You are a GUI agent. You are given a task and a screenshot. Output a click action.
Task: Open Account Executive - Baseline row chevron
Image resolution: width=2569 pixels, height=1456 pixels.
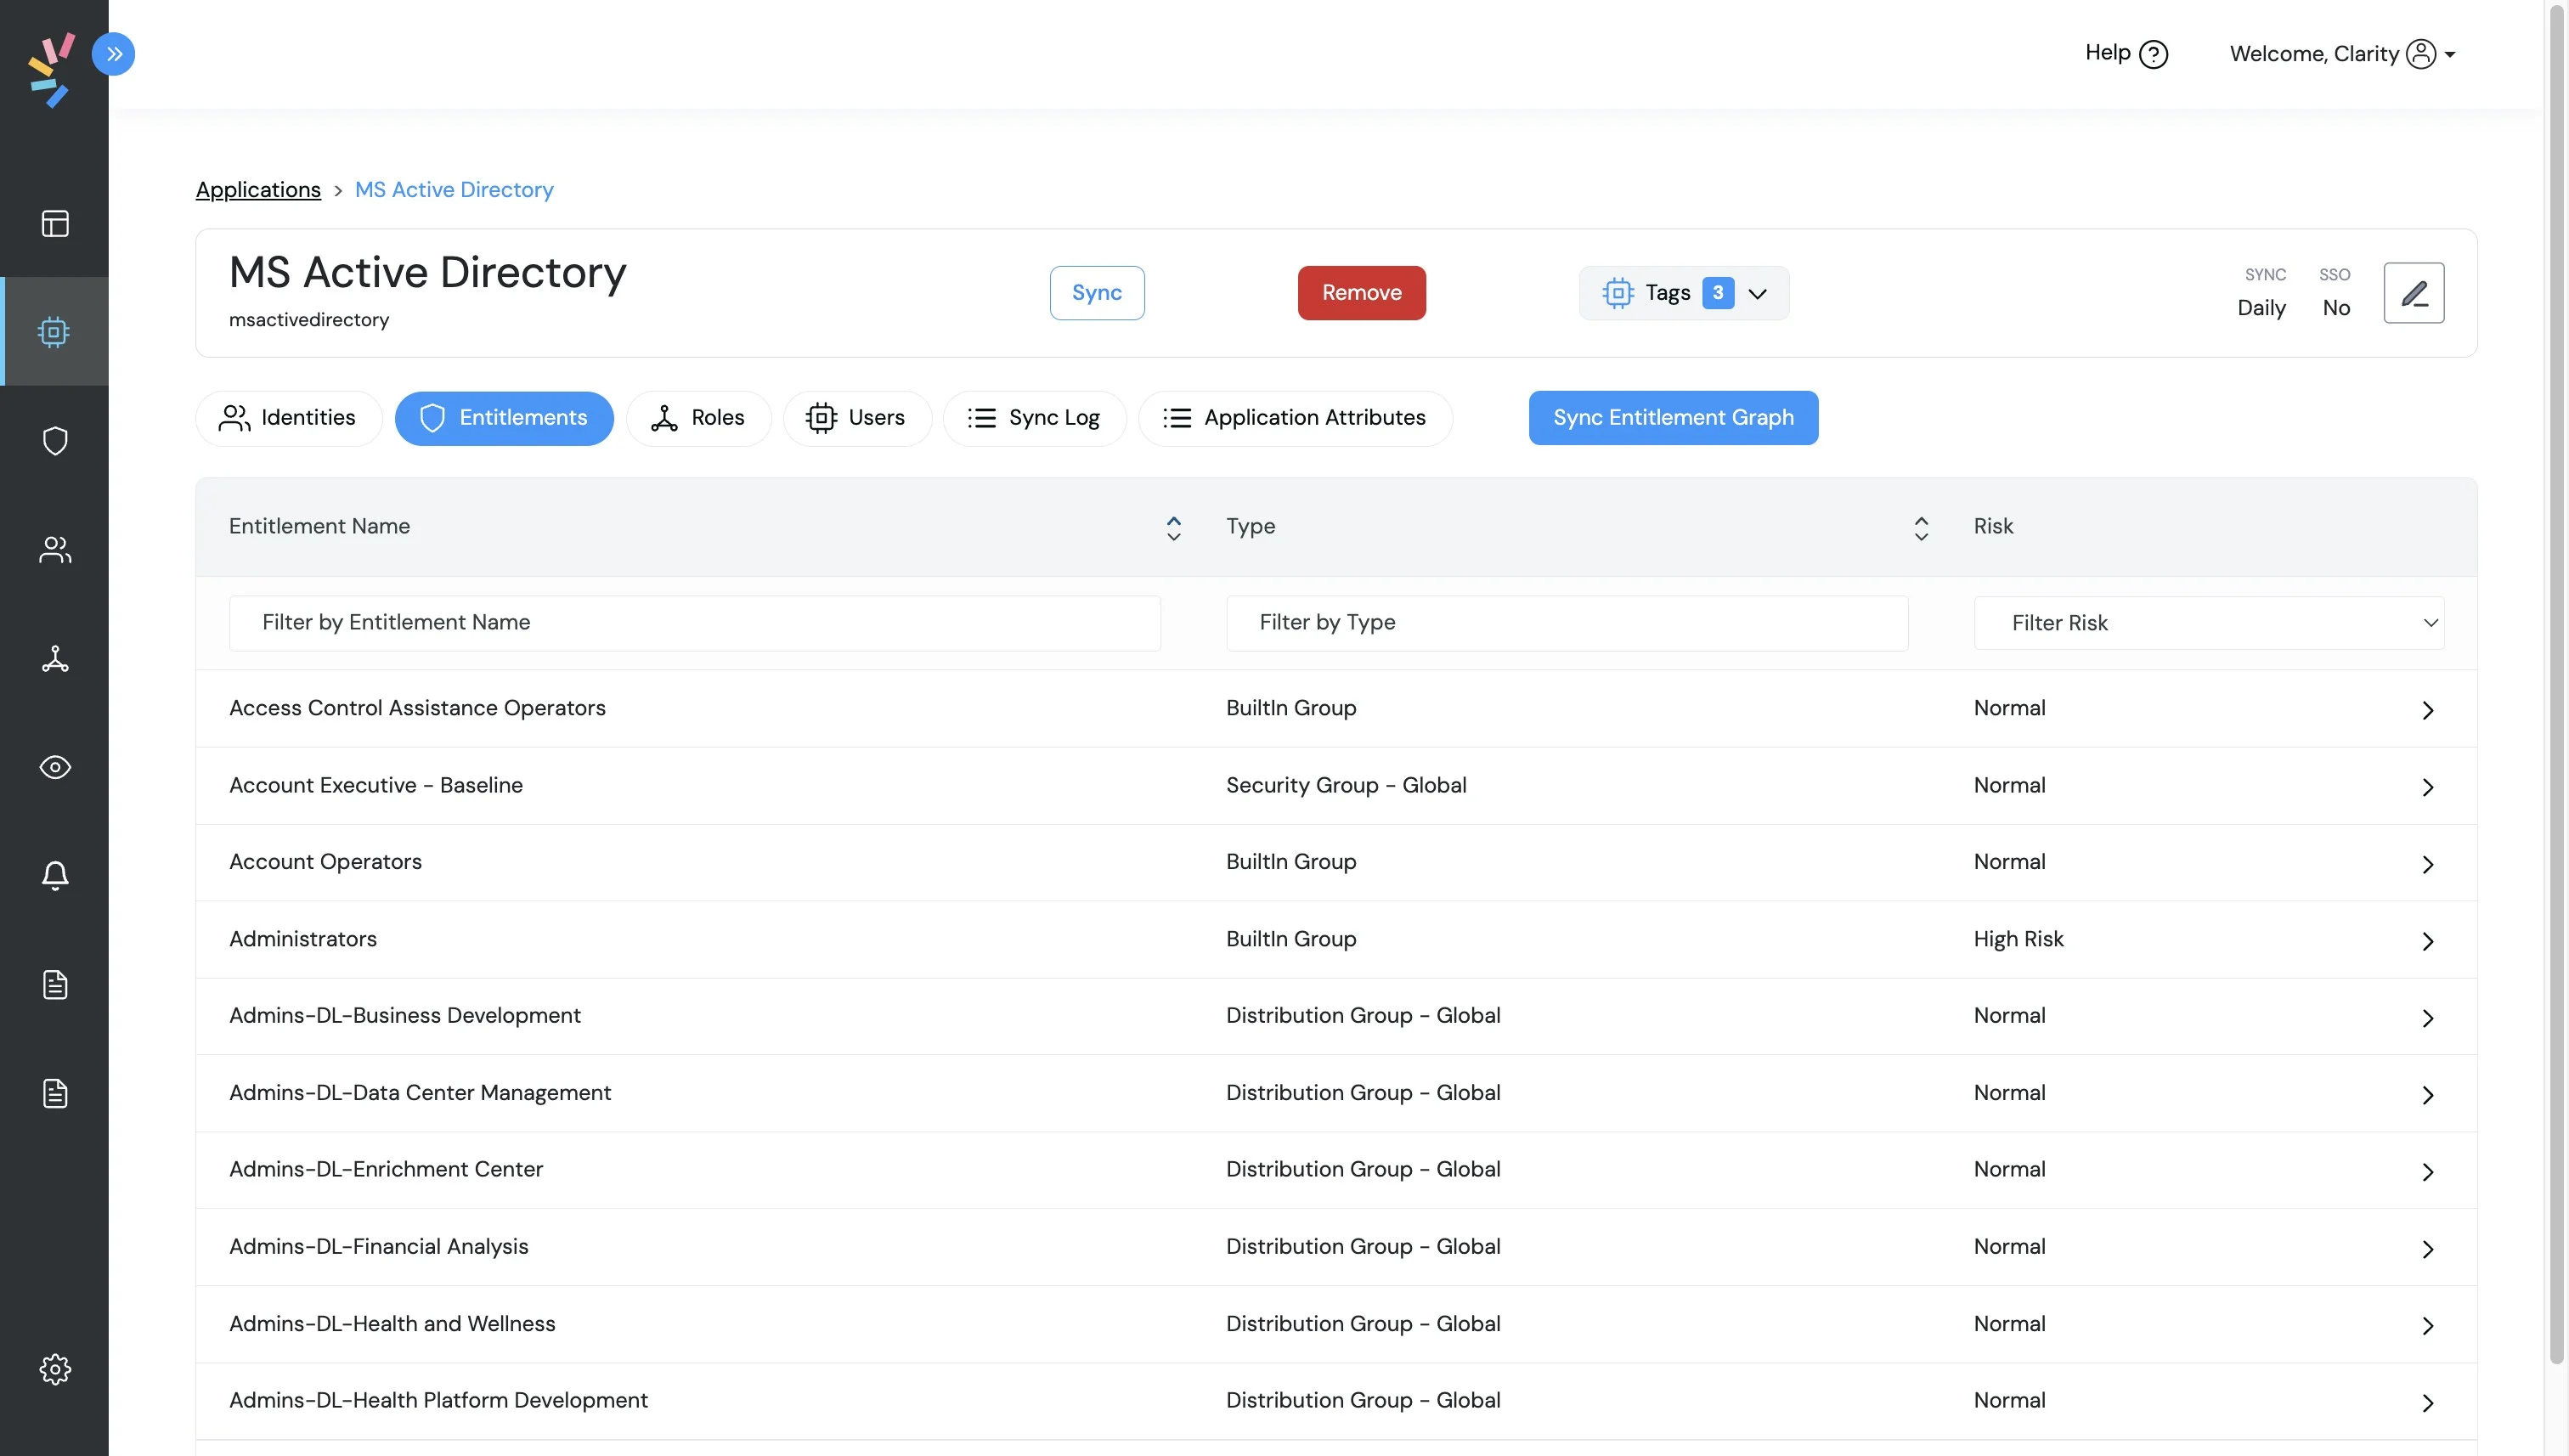coord(2428,787)
